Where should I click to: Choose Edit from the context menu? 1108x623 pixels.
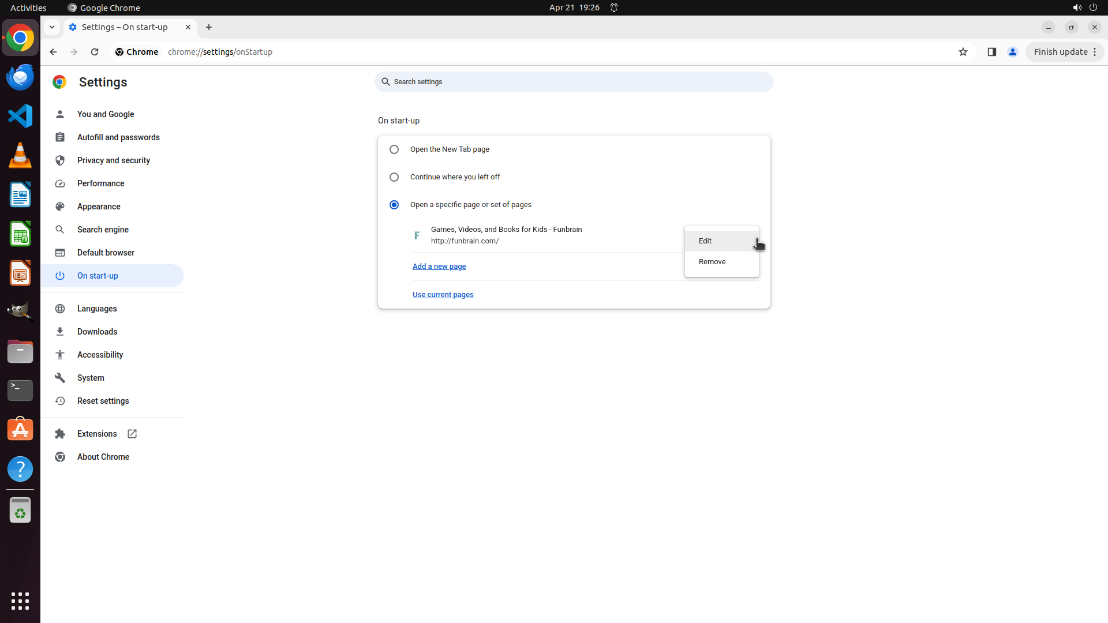click(705, 241)
